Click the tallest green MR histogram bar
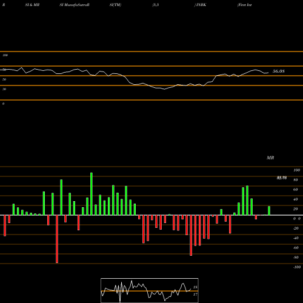Screen dimensions: 303x303 (x=92, y=194)
